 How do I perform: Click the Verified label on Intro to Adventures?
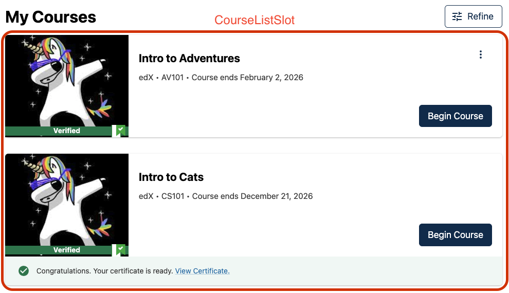(x=67, y=131)
